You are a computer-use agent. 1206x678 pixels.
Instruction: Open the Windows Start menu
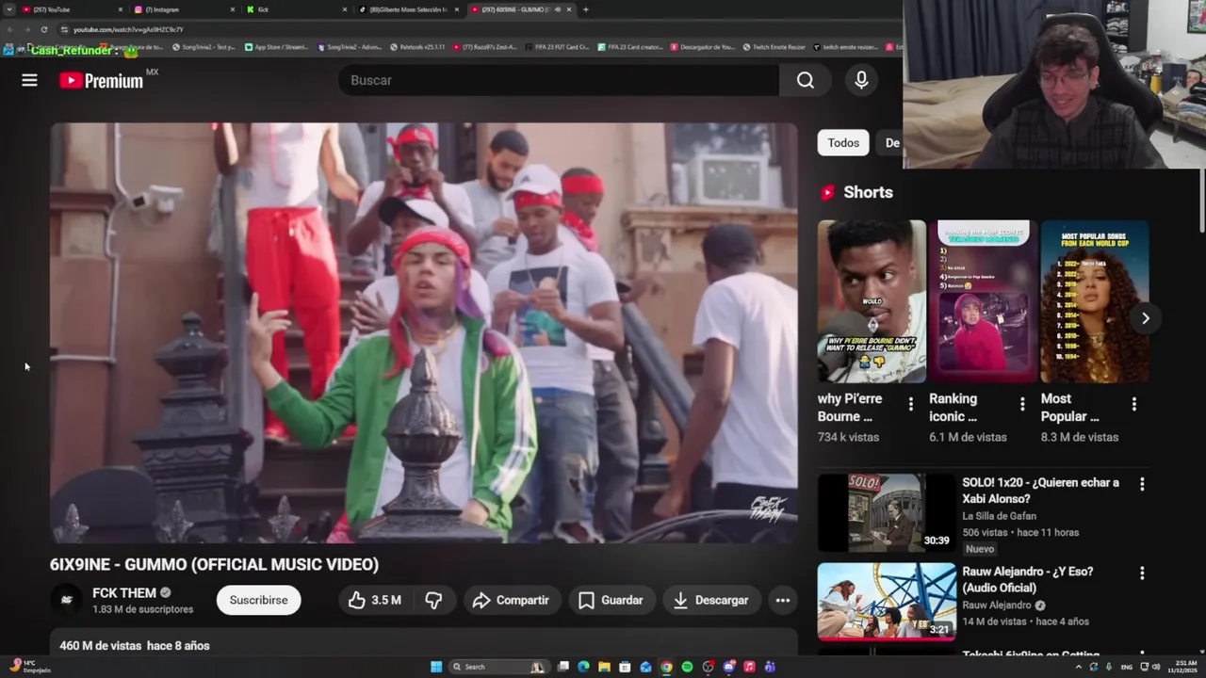point(436,667)
